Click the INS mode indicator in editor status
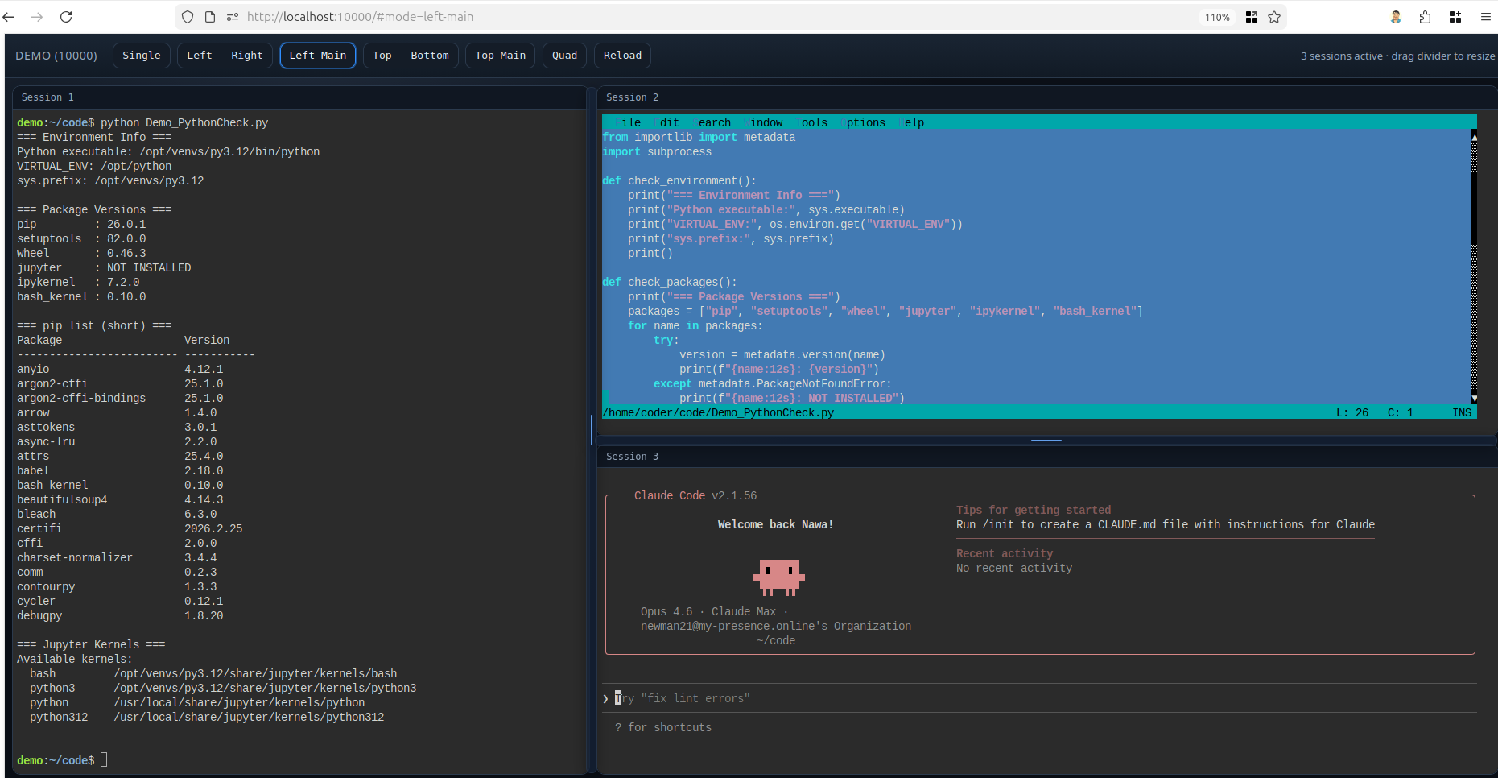The height and width of the screenshot is (778, 1498). [1462, 412]
